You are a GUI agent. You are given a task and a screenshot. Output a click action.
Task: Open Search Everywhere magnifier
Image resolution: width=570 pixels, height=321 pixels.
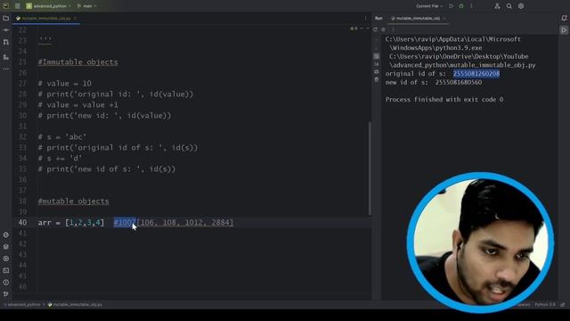509,6
